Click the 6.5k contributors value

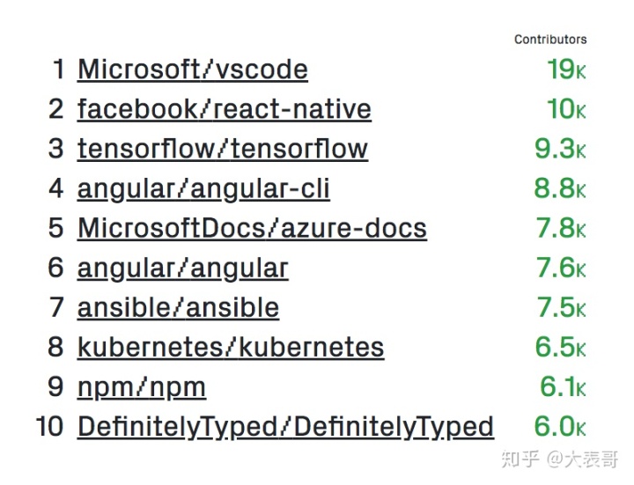coord(560,347)
